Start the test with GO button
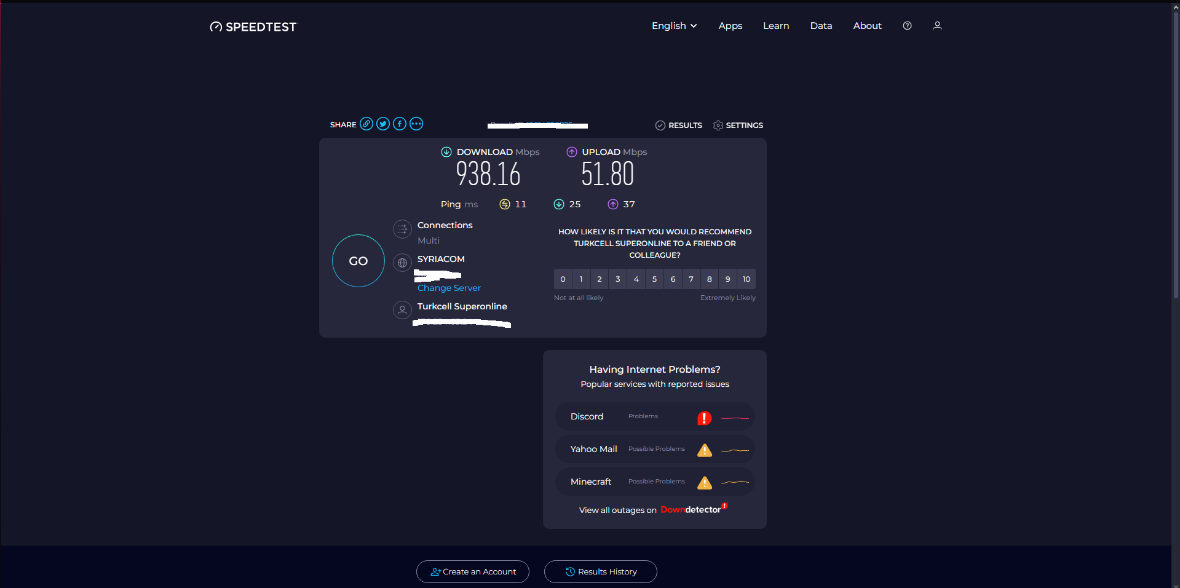This screenshot has width=1180, height=588. click(358, 261)
